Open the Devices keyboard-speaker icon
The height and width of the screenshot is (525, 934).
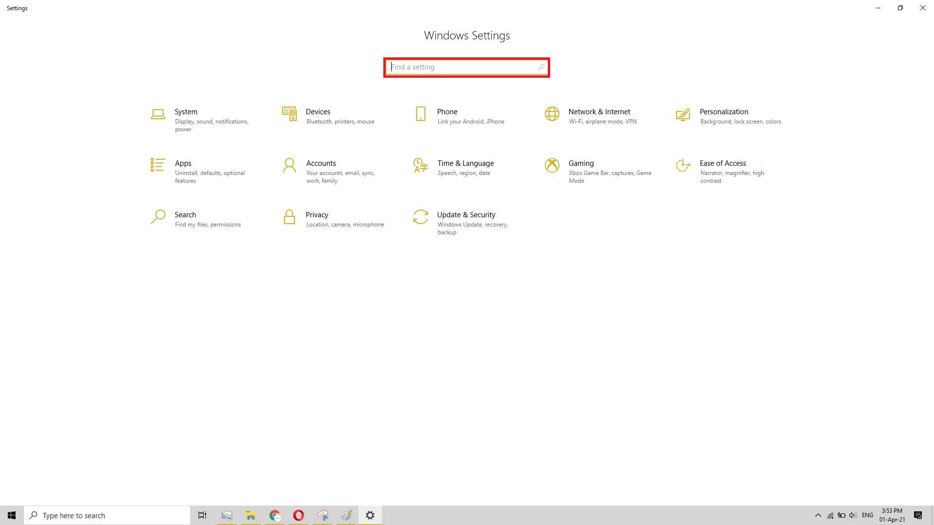click(289, 114)
